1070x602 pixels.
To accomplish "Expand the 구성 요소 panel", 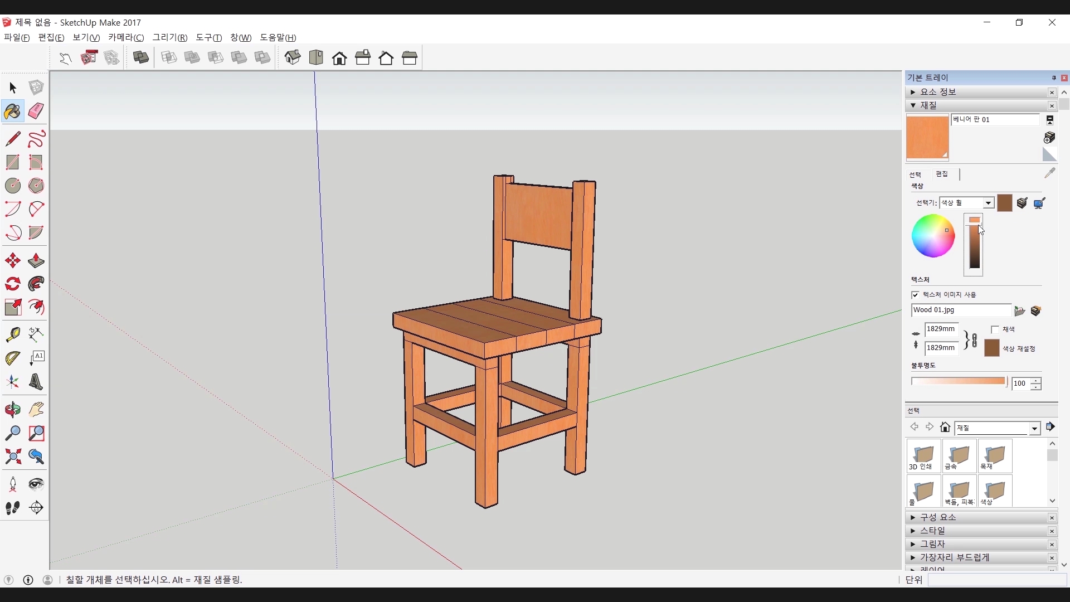I will (938, 517).
